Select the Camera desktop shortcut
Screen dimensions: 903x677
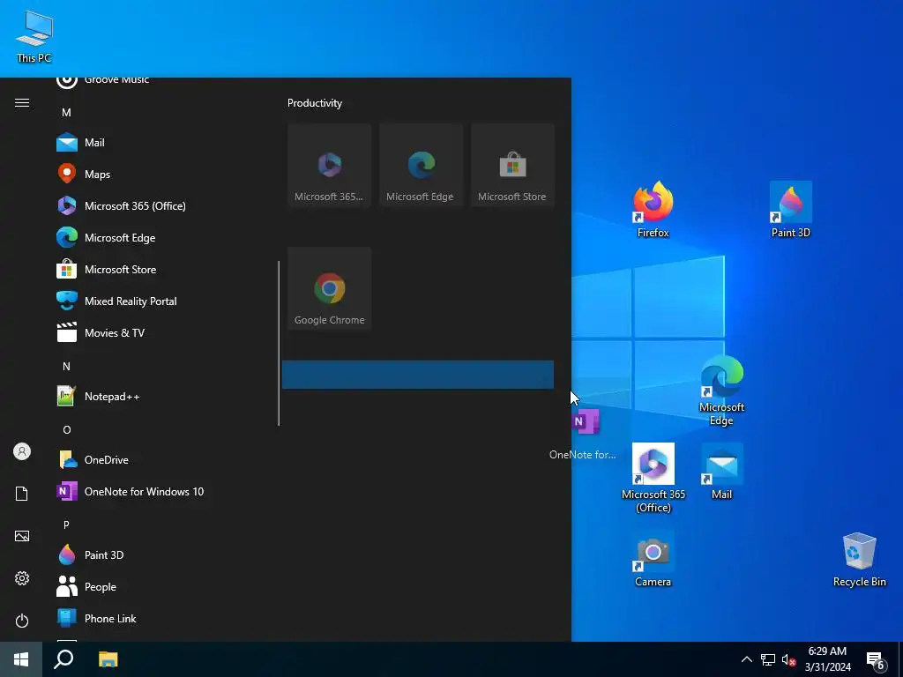tap(653, 559)
